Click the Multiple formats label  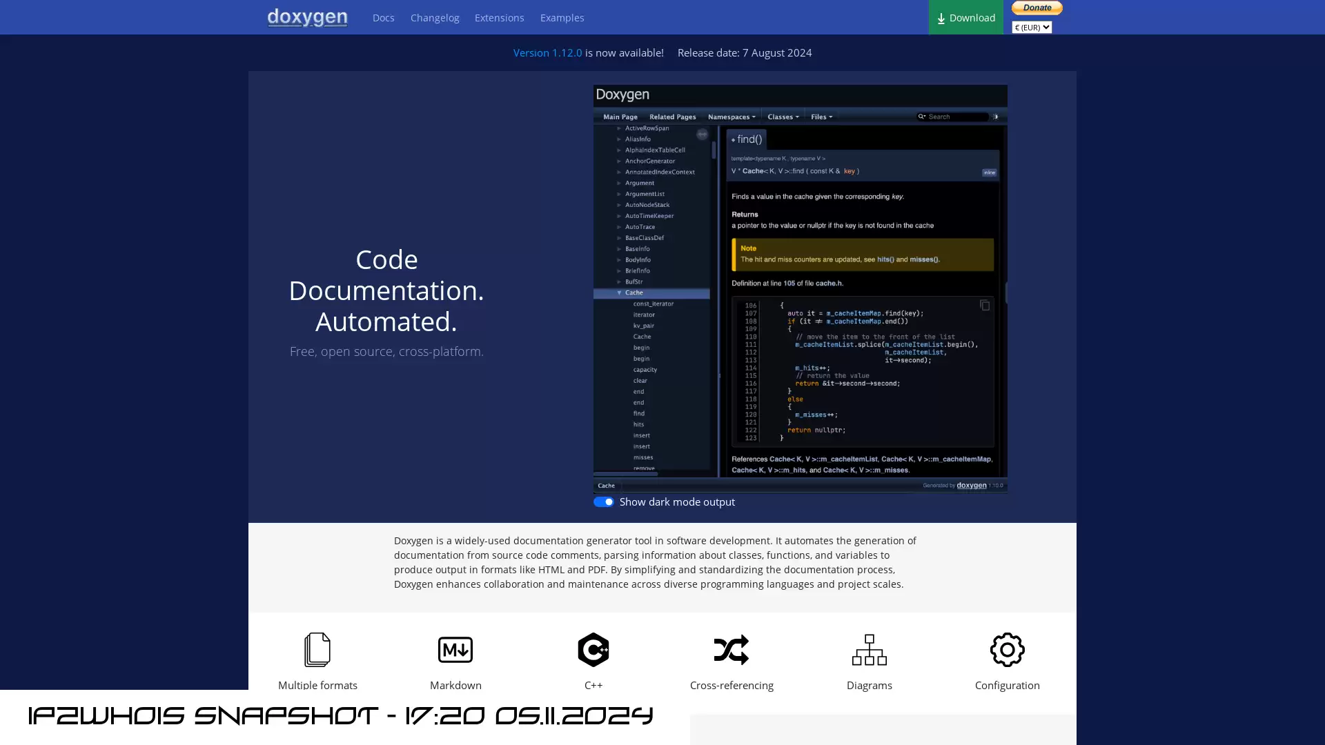coord(317,685)
